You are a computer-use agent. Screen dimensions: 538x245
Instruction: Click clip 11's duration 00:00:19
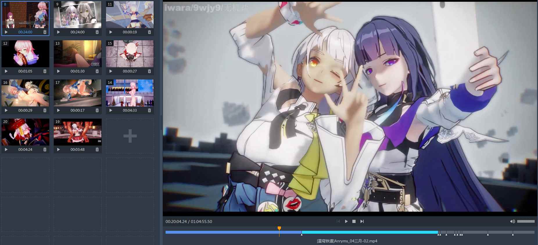pyautogui.click(x=130, y=32)
